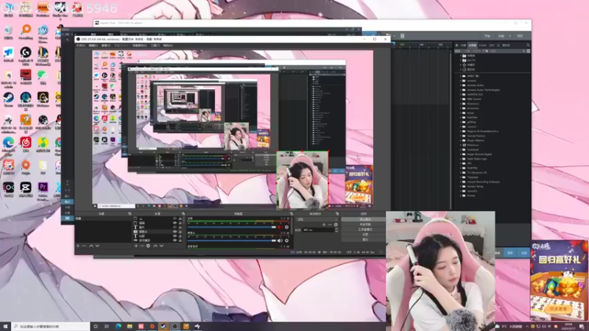Click first mixer channel volume slider handle
Image resolution: width=589 pixels, height=331 pixels.
click(x=274, y=227)
